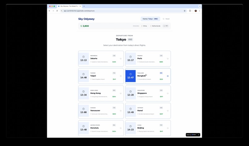Dismiss the Made by badge with X

pyautogui.click(x=198, y=135)
